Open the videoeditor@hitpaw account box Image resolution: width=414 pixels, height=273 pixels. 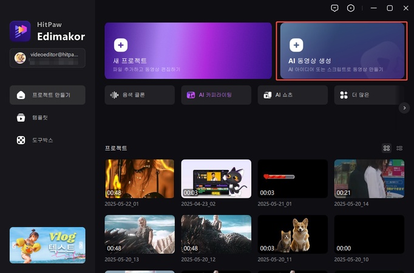pos(47,58)
